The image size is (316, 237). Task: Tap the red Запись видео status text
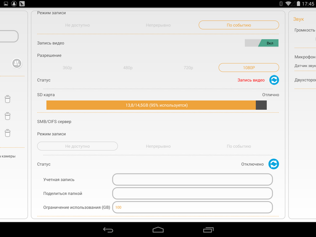coord(251,80)
